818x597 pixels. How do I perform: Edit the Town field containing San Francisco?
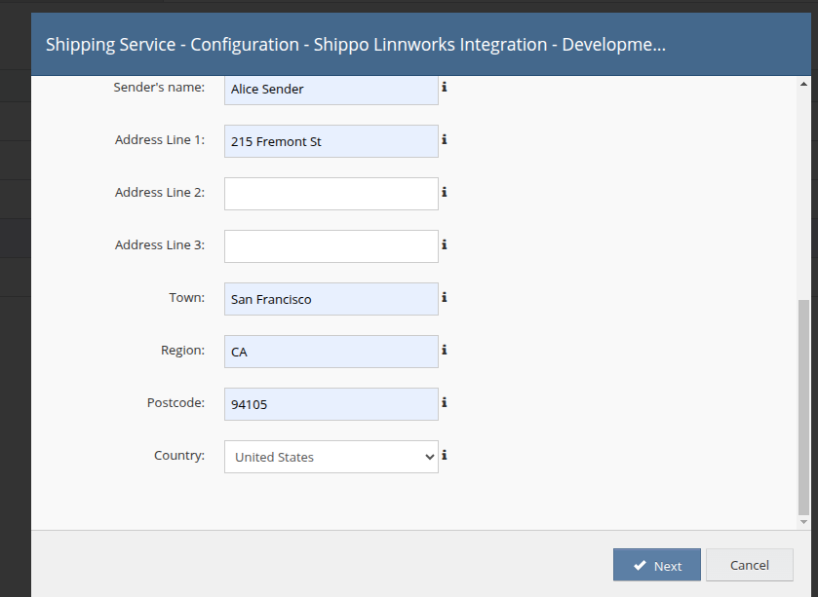[x=331, y=299]
